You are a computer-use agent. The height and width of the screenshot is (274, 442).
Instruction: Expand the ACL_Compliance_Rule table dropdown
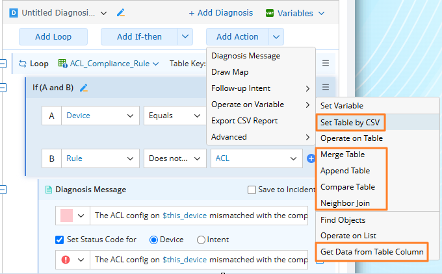point(109,64)
